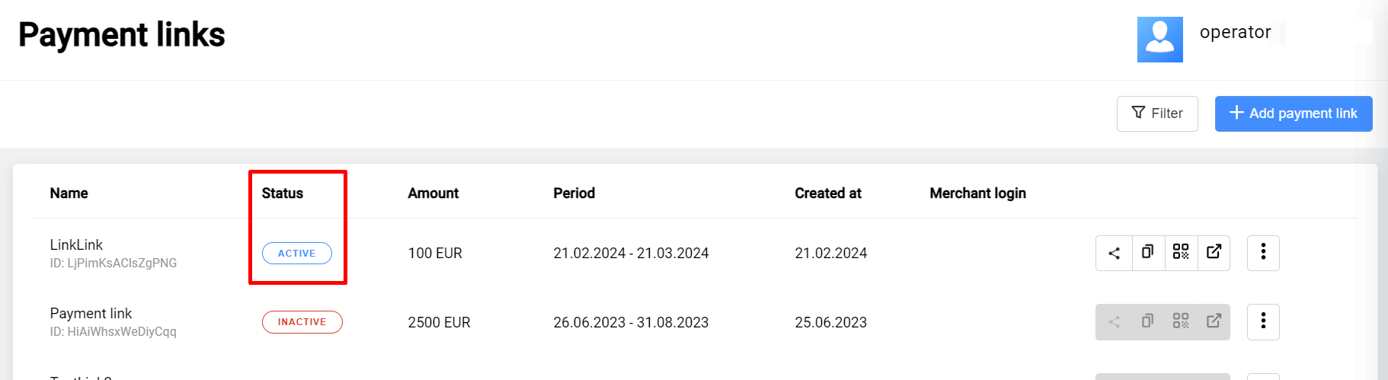Click the Name column header

click(x=69, y=193)
